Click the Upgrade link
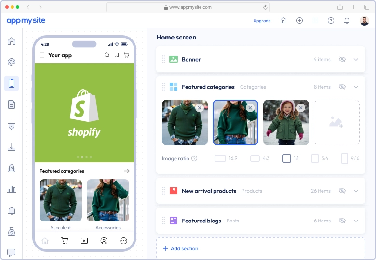This screenshot has width=376, height=260. (262, 21)
